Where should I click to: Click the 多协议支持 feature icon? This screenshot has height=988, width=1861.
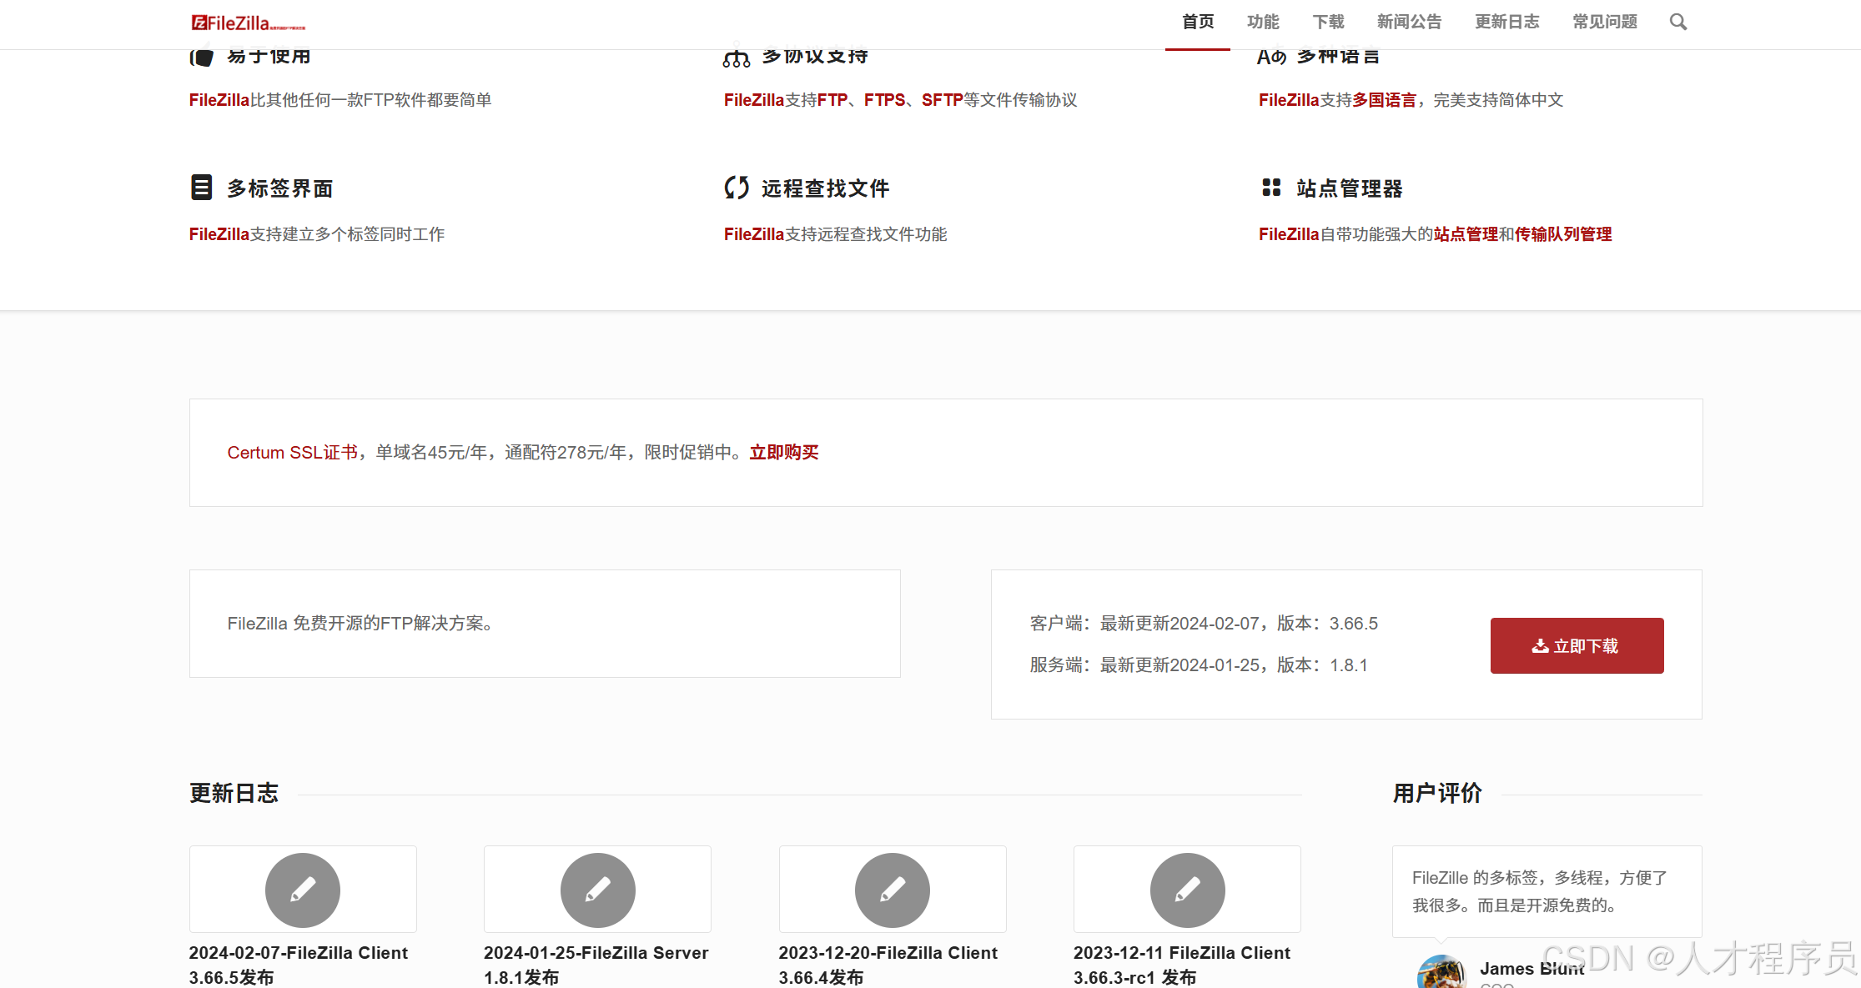737,55
